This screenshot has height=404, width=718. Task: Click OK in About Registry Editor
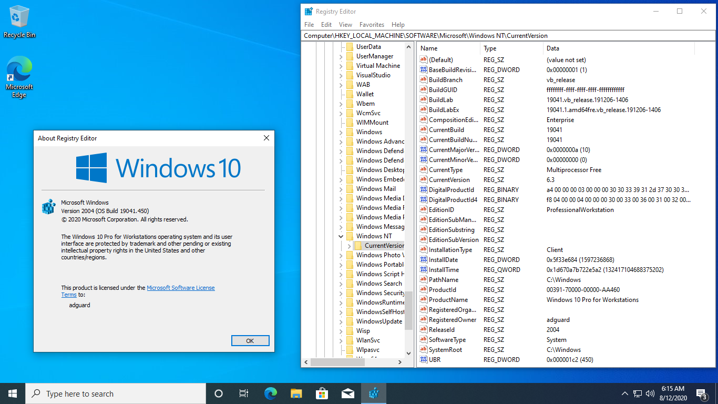point(250,341)
